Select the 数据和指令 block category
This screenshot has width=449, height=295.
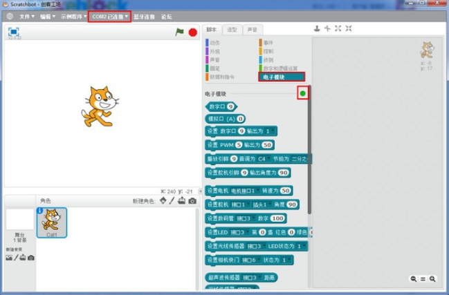tap(220, 77)
